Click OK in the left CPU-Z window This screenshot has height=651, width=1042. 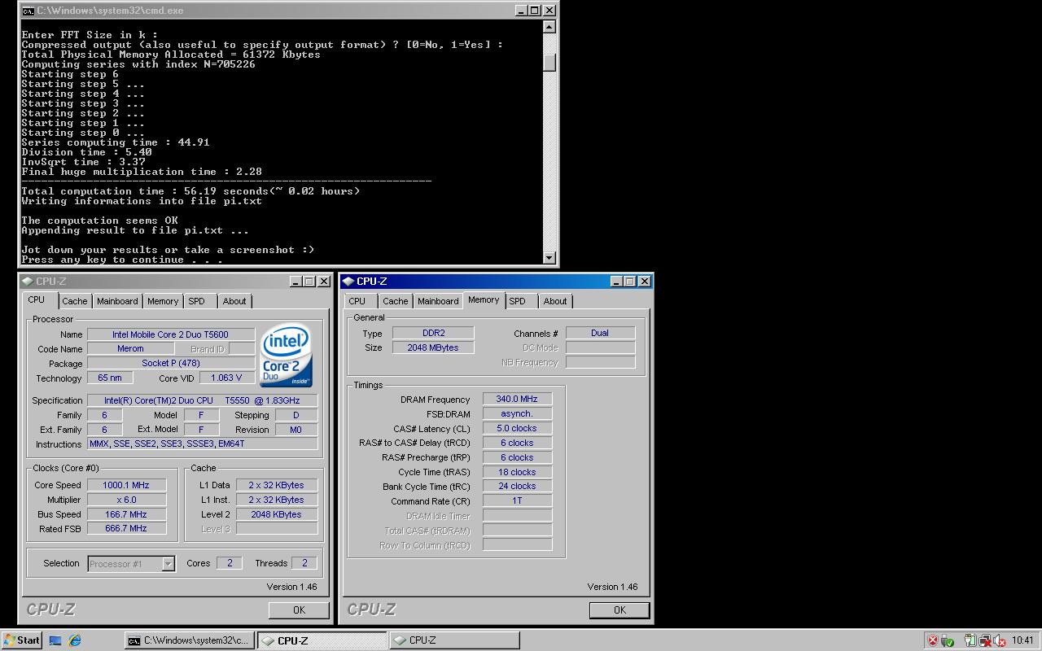[299, 610]
